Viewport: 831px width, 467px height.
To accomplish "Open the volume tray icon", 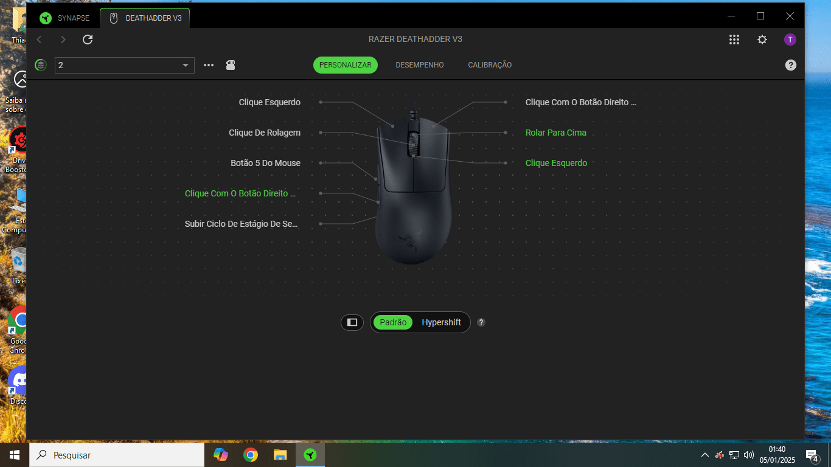I will tap(749, 455).
